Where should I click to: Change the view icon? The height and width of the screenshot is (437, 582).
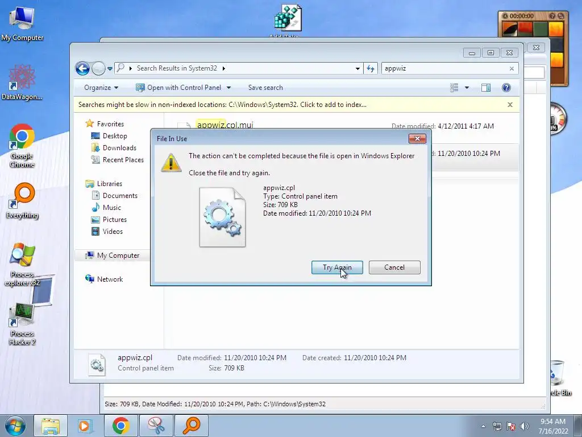click(454, 88)
